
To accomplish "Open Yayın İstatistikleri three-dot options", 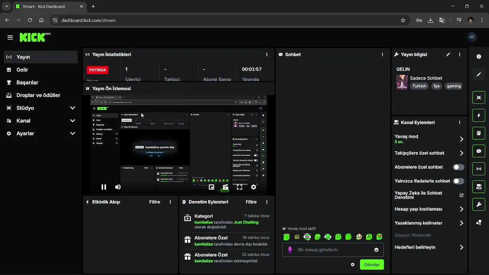I will tap(267, 55).
